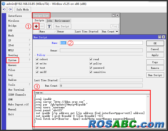Click the Undo arrow icon

(x=4, y=10)
